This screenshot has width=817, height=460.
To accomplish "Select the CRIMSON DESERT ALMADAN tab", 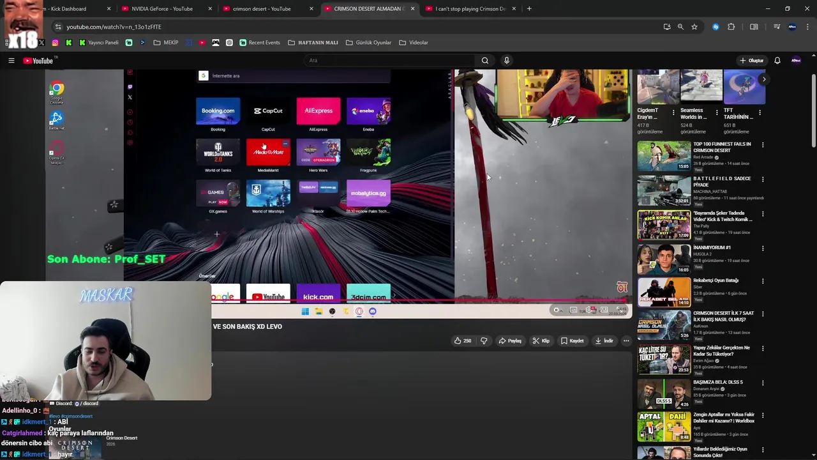I will click(x=369, y=9).
